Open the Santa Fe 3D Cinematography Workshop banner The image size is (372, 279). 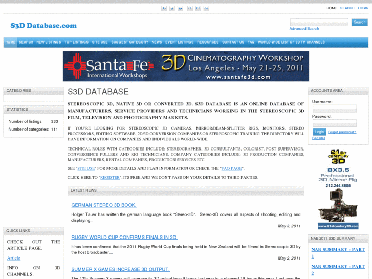click(186, 66)
